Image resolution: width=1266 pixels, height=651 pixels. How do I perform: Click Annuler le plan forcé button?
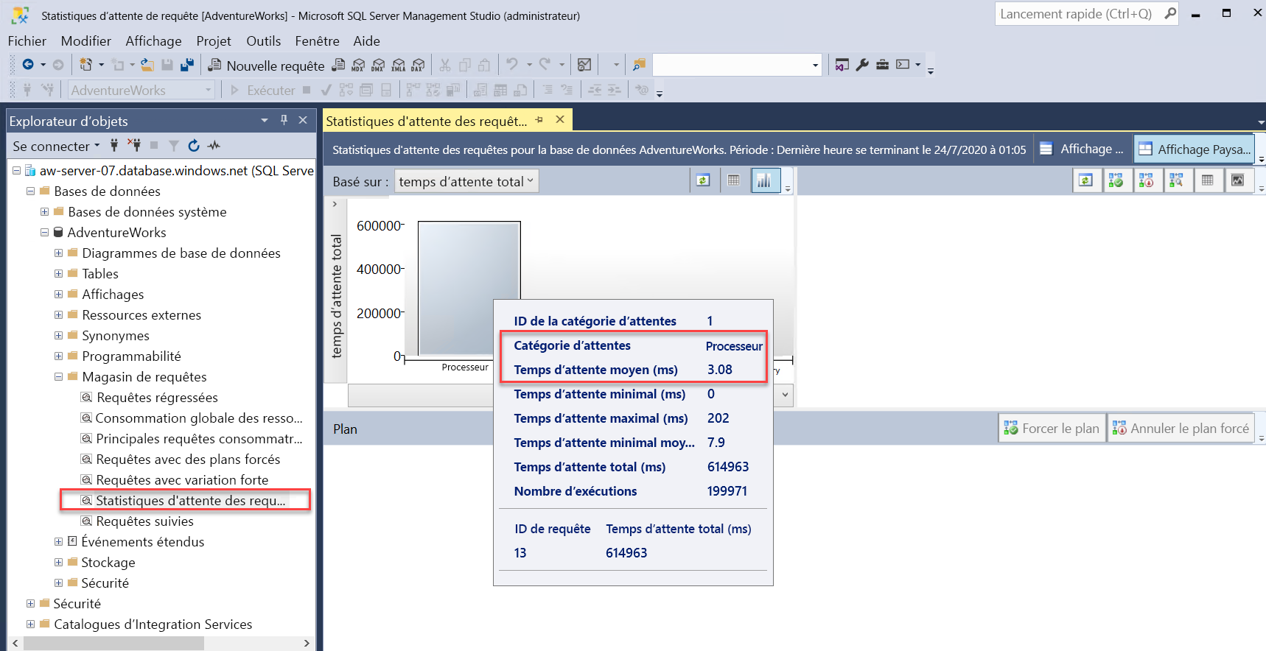click(1181, 428)
